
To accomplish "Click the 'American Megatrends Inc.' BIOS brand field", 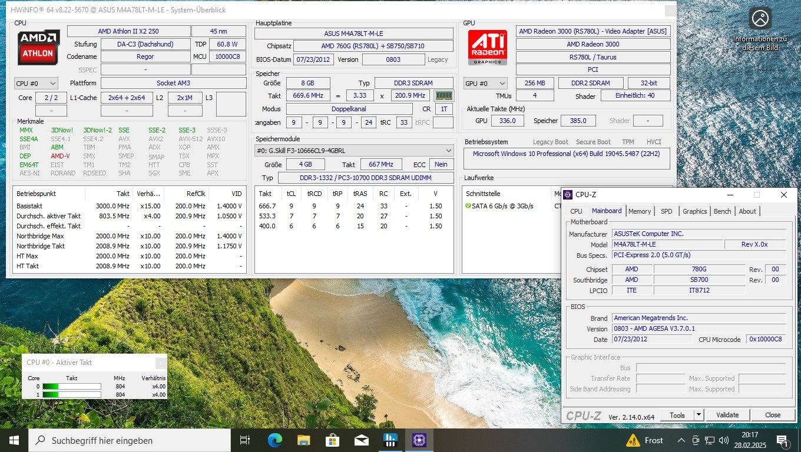I will (x=699, y=318).
